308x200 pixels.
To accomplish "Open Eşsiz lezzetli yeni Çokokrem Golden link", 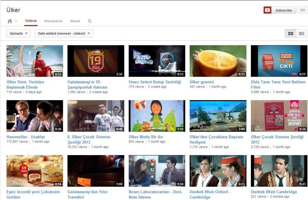I will pos(33,195).
